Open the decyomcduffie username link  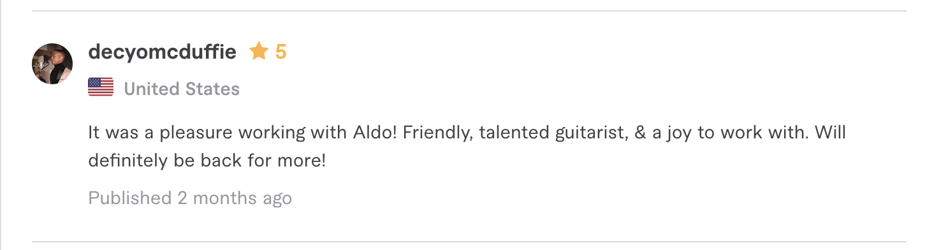coord(163,52)
